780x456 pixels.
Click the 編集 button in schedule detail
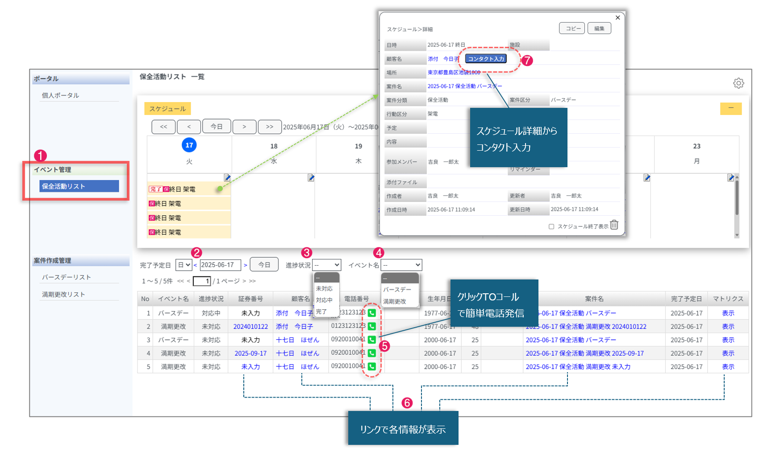[599, 28]
